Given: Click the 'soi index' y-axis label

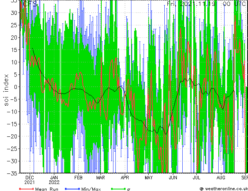Looking at the screenshot, I should coord(6,90).
